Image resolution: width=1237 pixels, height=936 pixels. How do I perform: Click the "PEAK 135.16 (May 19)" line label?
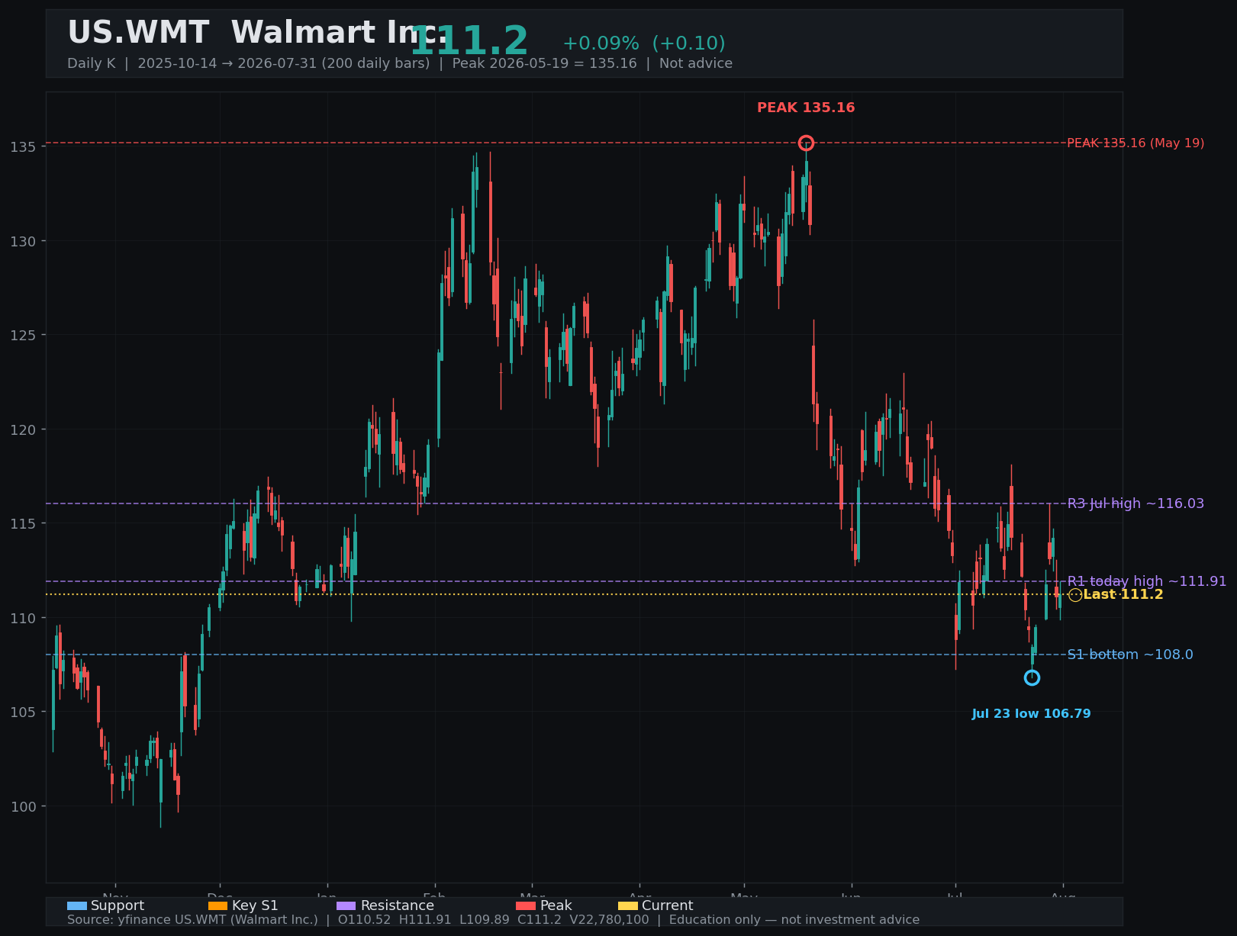1136,143
